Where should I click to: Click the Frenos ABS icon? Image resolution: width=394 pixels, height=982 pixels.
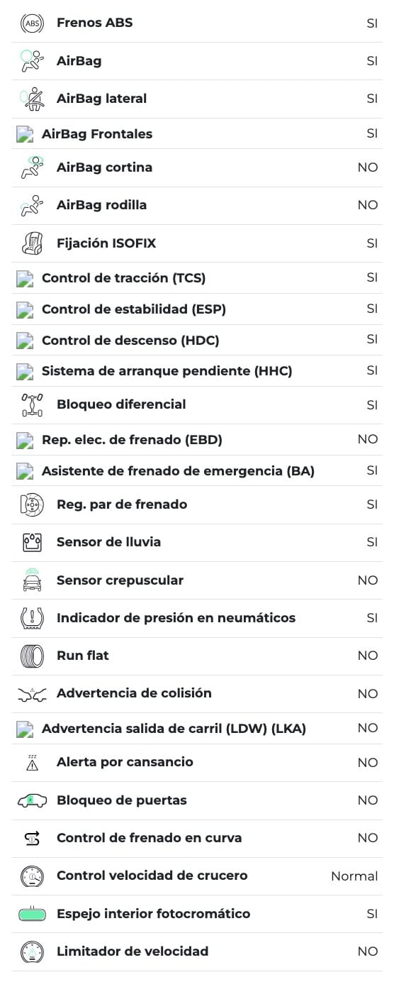click(32, 23)
